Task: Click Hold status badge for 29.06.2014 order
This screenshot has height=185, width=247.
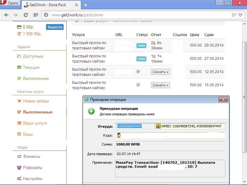Action: click(x=141, y=45)
